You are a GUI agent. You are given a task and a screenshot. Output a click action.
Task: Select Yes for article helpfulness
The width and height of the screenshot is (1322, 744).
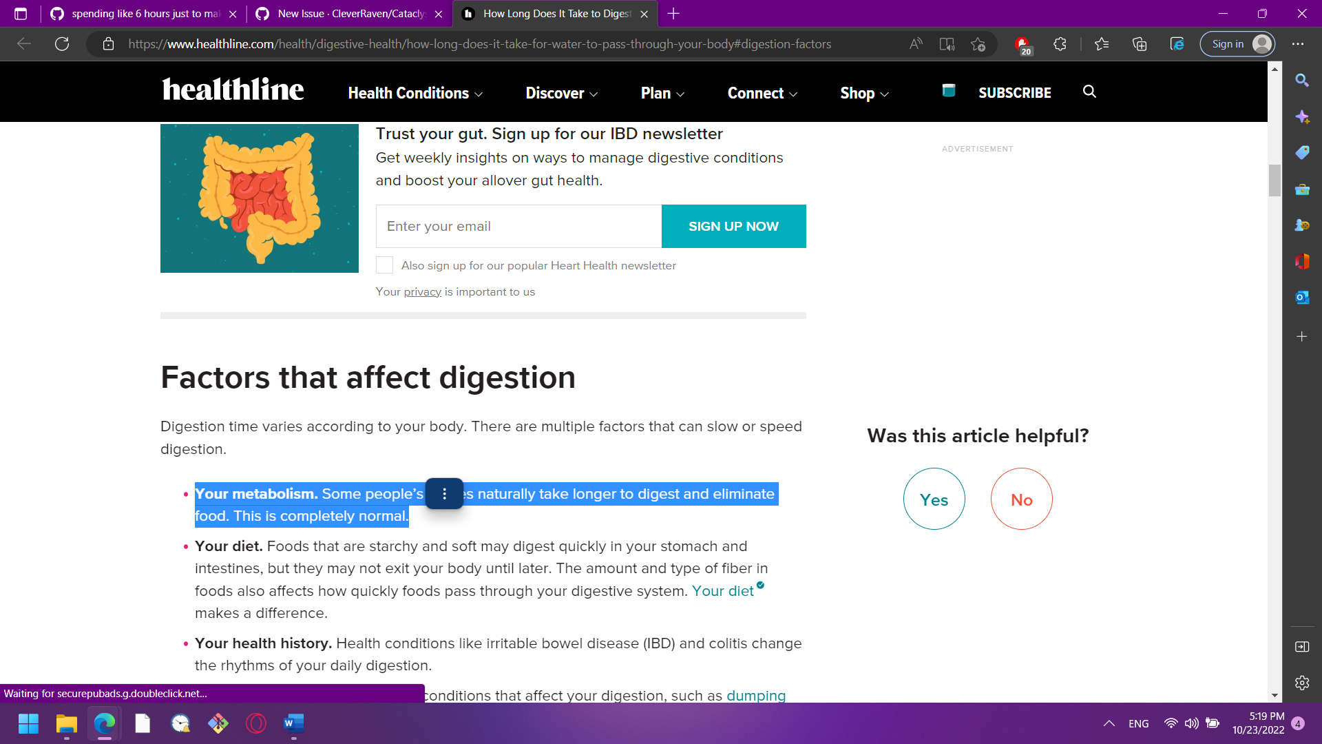tap(934, 499)
